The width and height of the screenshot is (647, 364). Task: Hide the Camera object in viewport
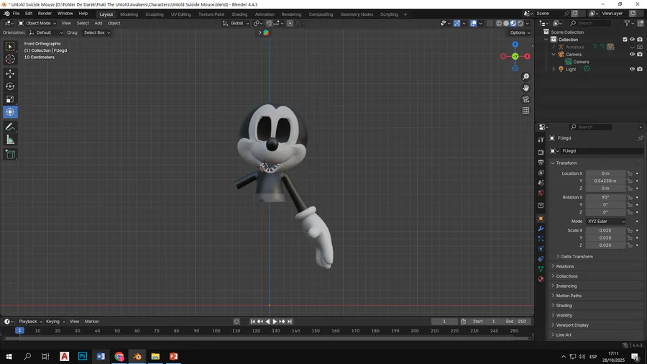pos(632,55)
